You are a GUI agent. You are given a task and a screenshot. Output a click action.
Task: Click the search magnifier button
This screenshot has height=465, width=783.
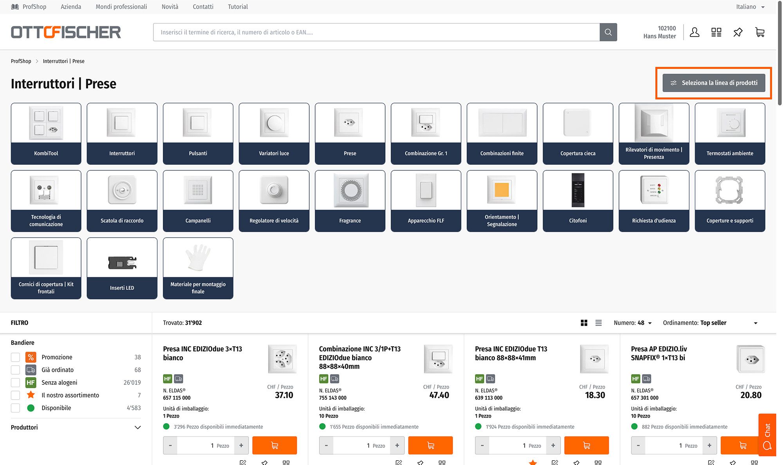tap(608, 32)
